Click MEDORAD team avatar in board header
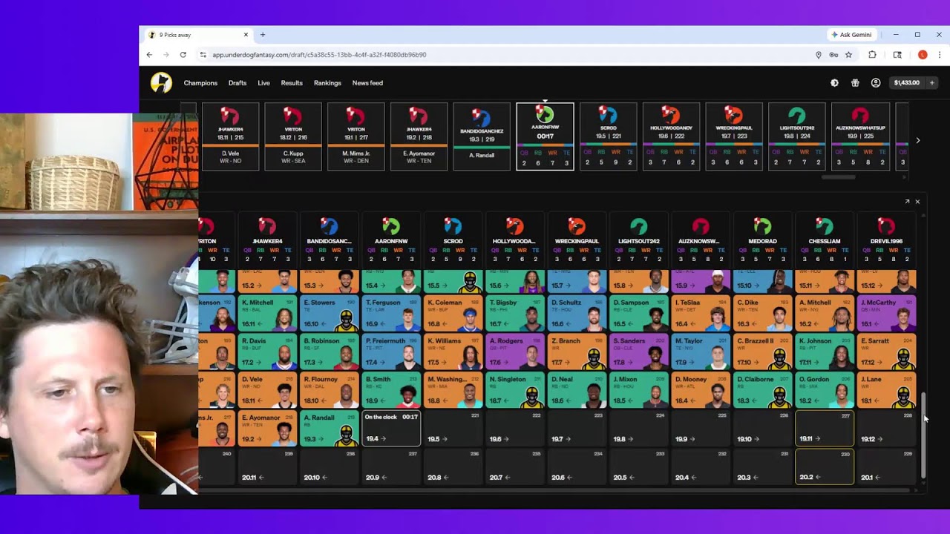The height and width of the screenshot is (534, 950). (762, 226)
